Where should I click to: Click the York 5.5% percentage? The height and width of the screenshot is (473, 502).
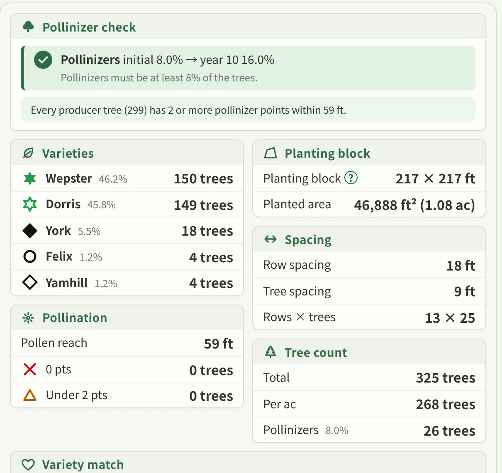tap(89, 232)
